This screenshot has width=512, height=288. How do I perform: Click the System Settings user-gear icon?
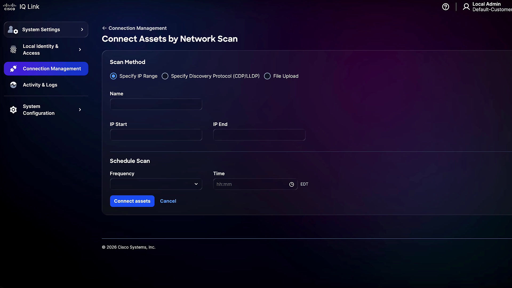pyautogui.click(x=13, y=30)
